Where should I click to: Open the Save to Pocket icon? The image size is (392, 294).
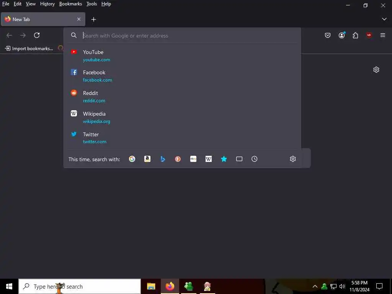pyautogui.click(x=328, y=35)
